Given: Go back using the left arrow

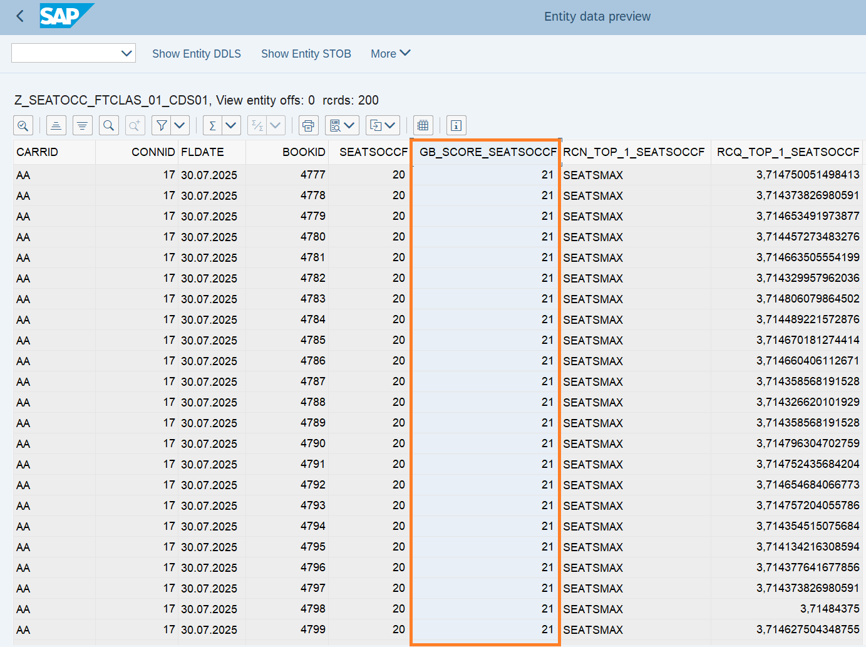Looking at the screenshot, I should pyautogui.click(x=20, y=16).
